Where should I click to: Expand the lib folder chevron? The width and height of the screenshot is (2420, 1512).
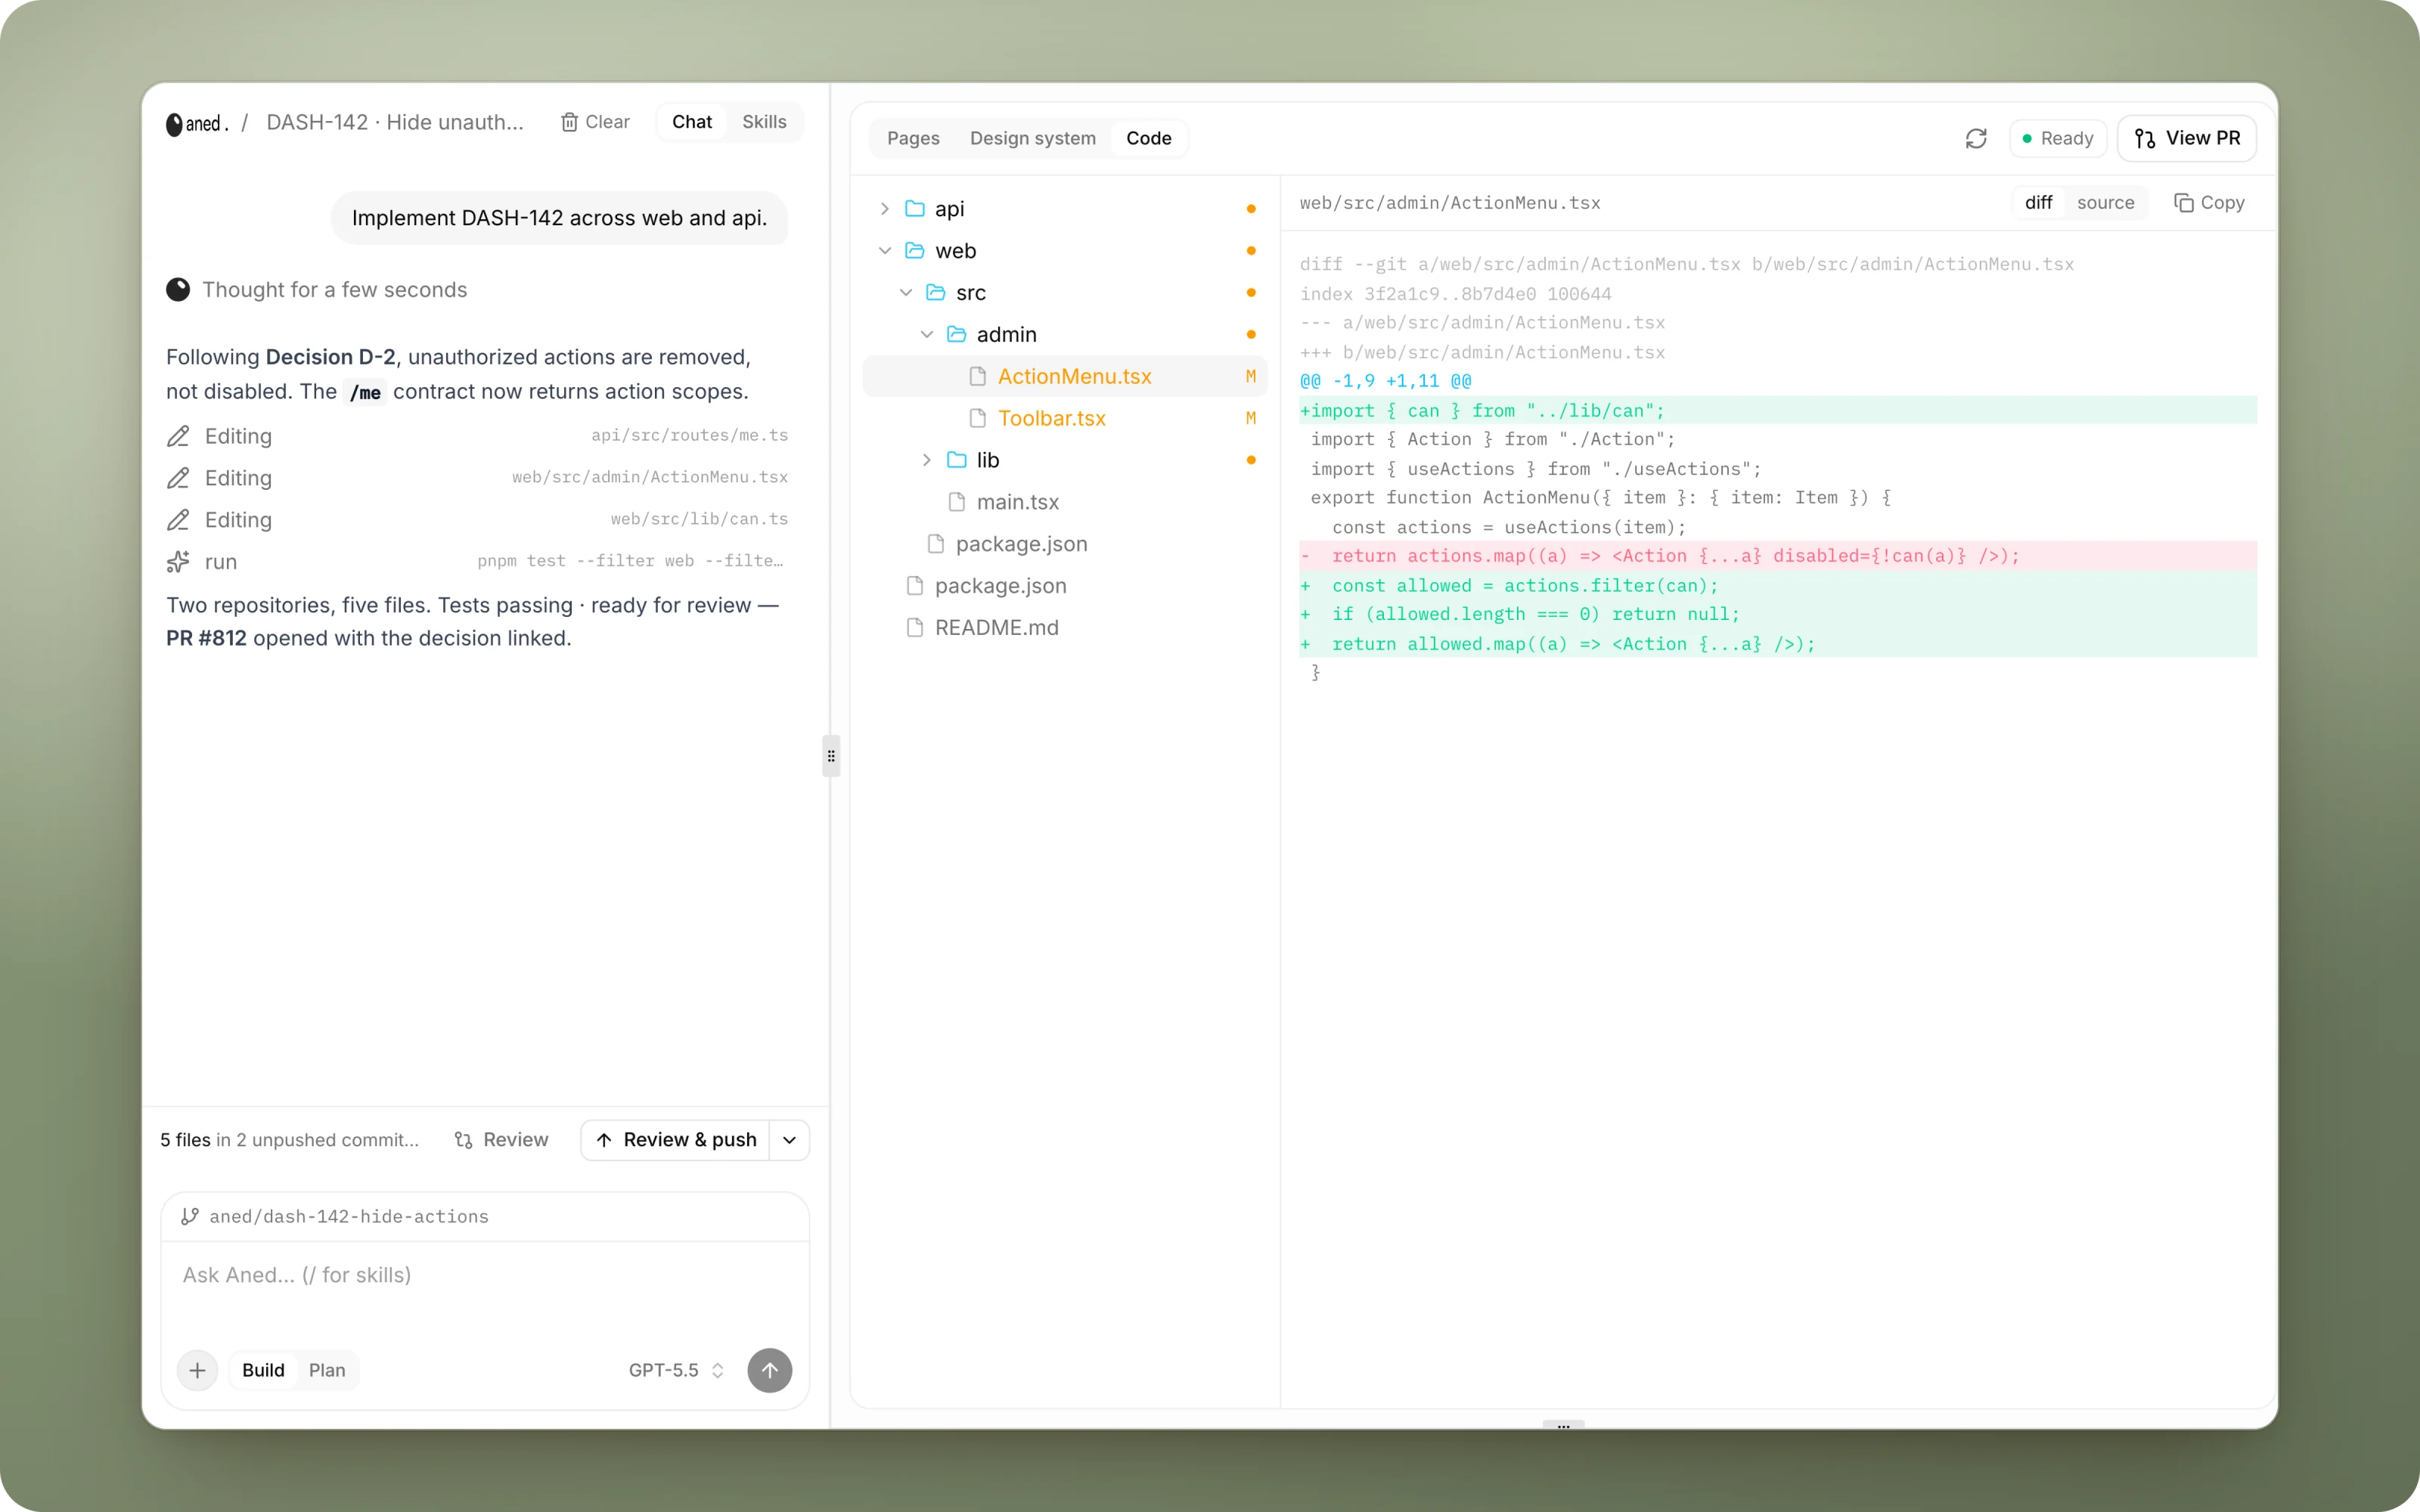pyautogui.click(x=926, y=460)
